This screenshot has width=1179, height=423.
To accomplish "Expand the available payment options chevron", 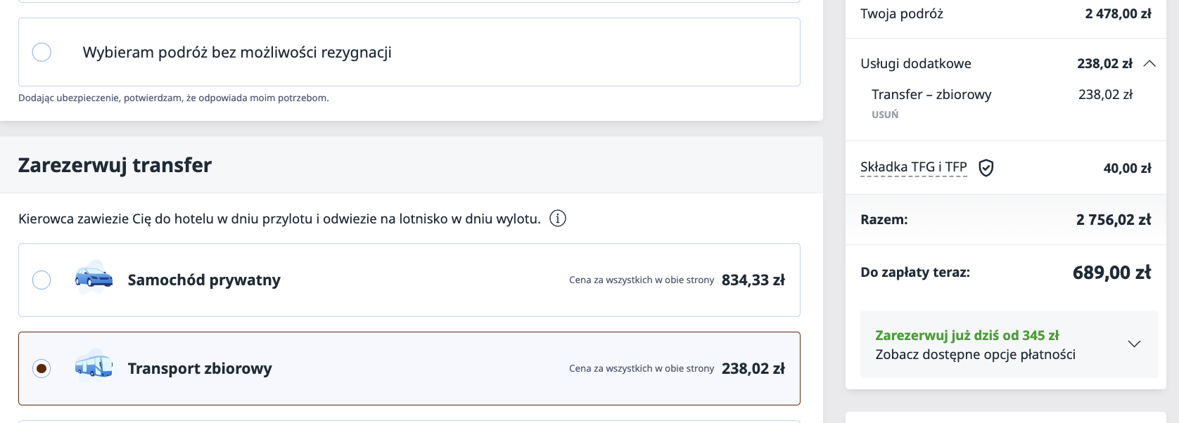I will [x=1133, y=344].
